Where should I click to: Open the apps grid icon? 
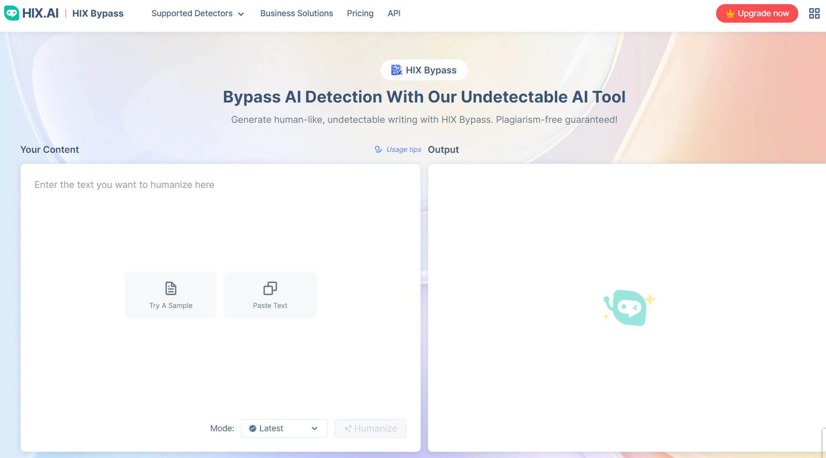coord(814,13)
